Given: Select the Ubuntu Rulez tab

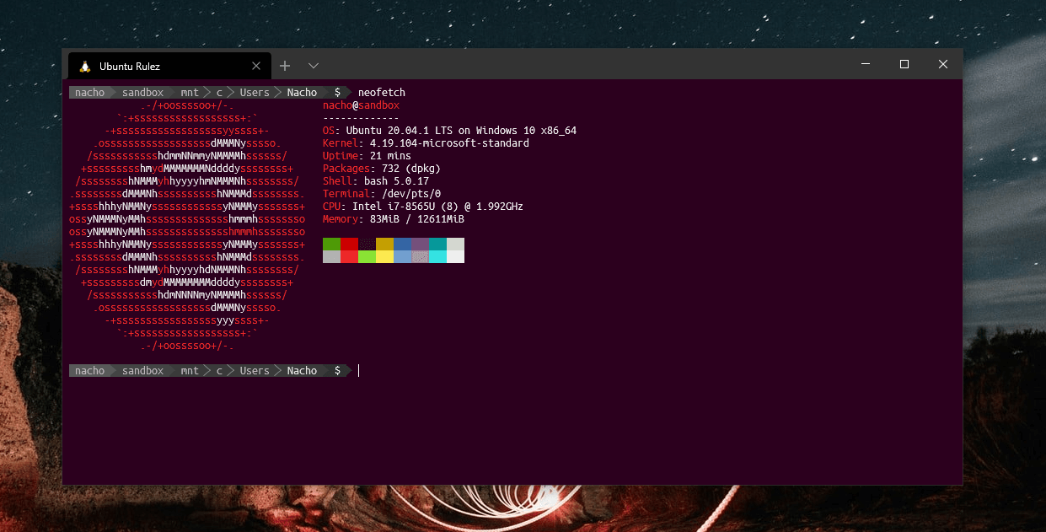Looking at the screenshot, I should (x=168, y=66).
